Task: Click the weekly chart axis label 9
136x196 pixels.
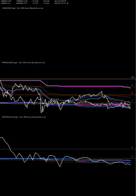Action: click(132, 85)
